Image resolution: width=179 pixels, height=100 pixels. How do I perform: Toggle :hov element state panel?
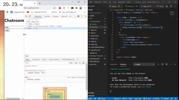coord(71,63)
